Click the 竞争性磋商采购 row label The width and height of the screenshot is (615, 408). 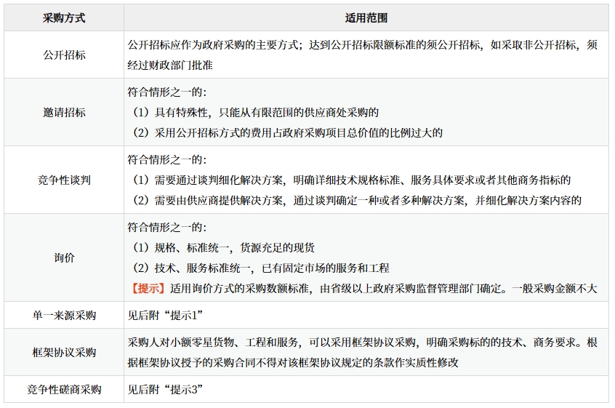point(63,389)
